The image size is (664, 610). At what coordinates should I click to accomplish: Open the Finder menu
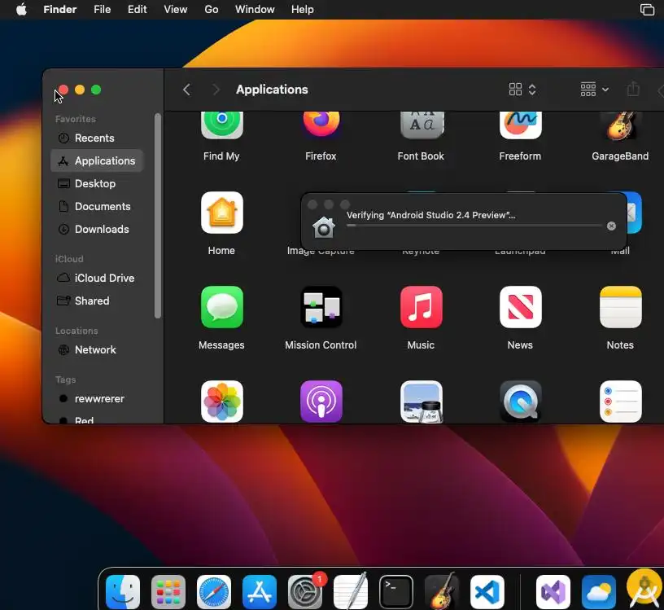[x=59, y=9]
